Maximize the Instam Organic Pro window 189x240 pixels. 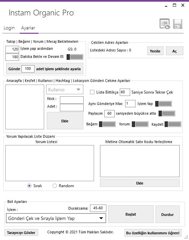[x=175, y=5]
